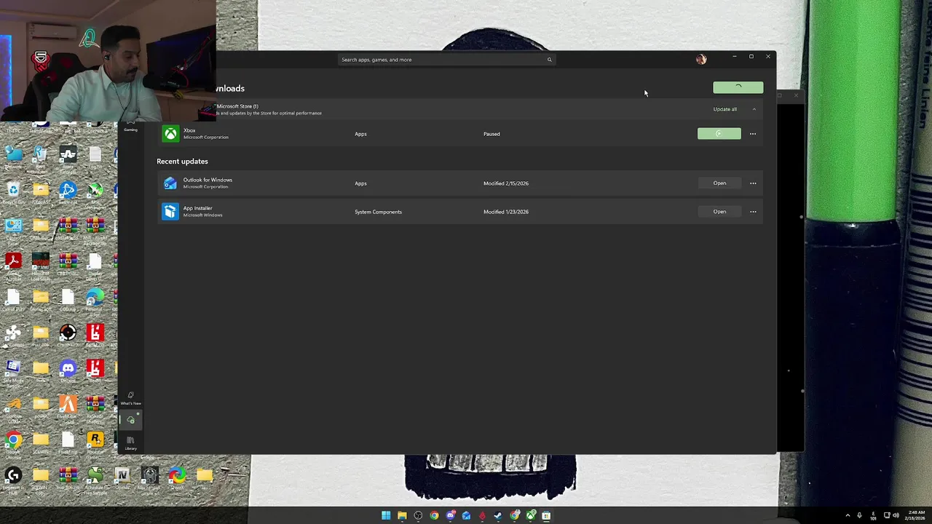Open App Installer via Open button
The image size is (932, 524).
point(719,212)
